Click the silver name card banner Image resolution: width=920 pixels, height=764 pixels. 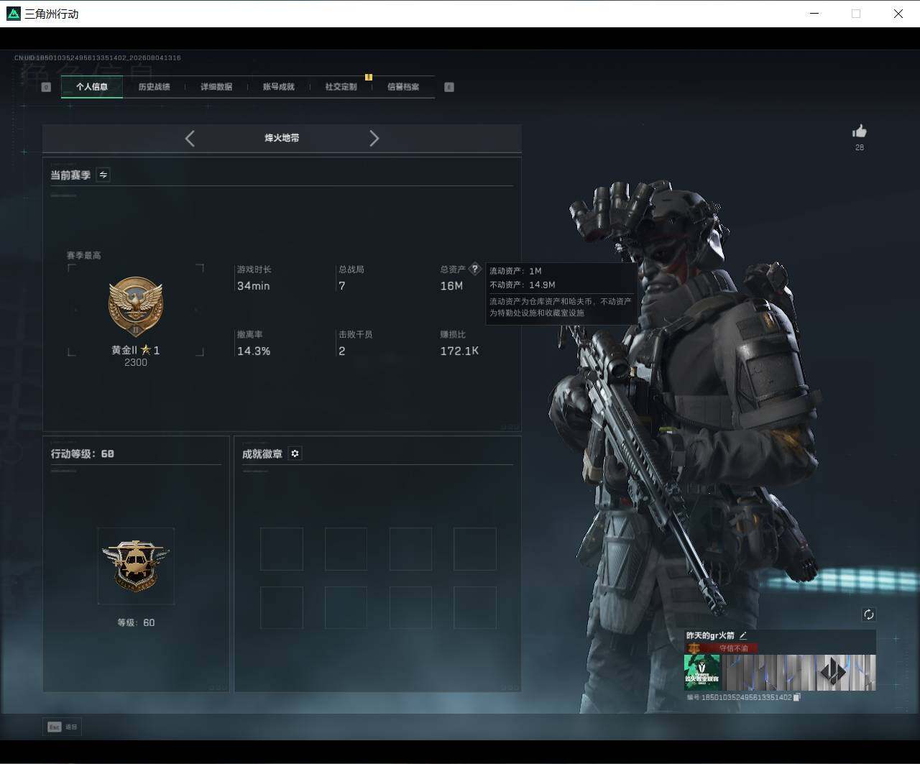click(x=799, y=672)
